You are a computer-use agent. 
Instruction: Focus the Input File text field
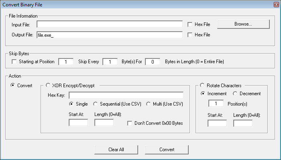point(110,24)
